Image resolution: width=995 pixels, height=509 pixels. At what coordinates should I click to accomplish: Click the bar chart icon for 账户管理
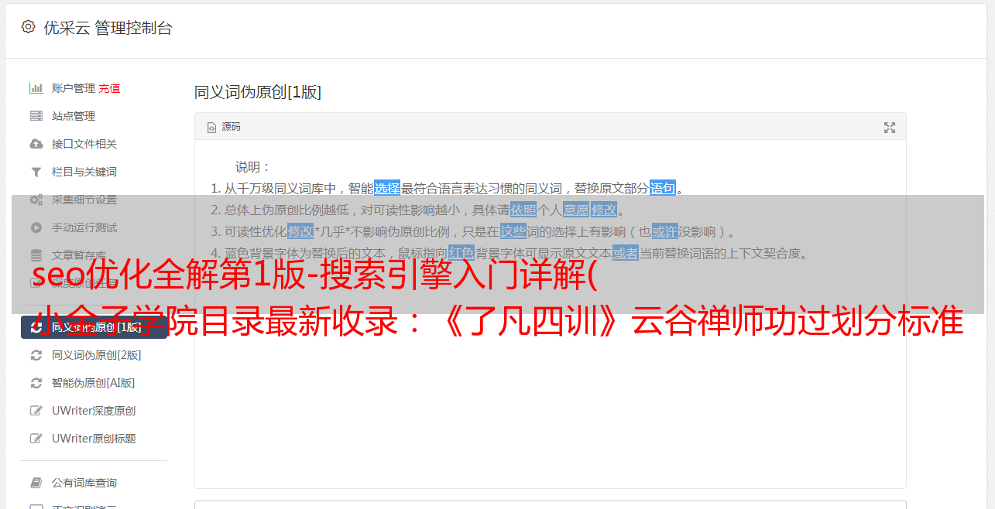(x=36, y=88)
